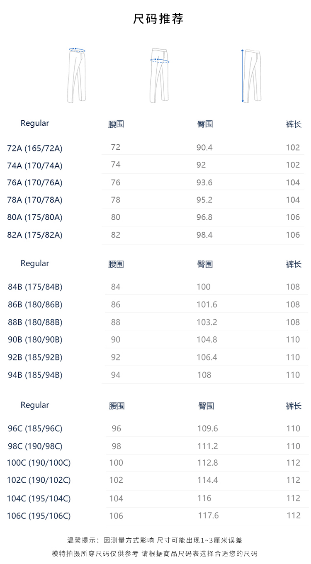Click the hip value 101.6
Viewport: 311px width, 564px height.
coord(207,304)
